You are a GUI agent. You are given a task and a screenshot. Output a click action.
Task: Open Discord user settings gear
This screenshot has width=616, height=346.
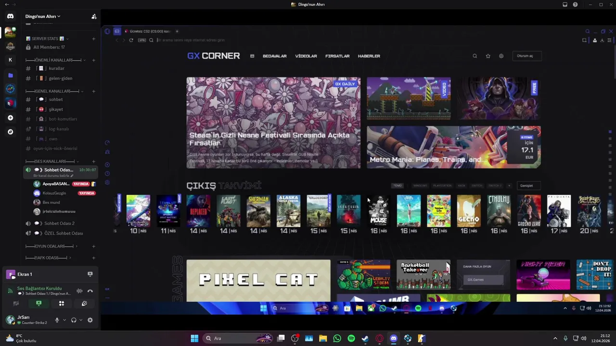tap(90, 320)
